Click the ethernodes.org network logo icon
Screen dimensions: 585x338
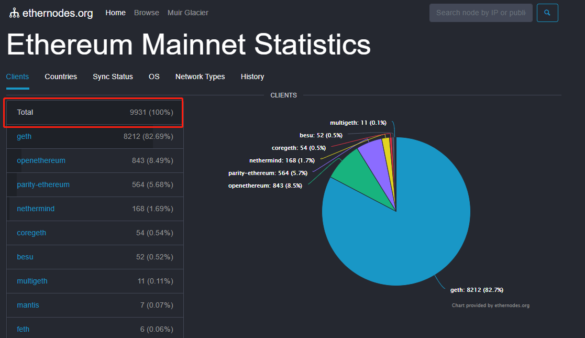coord(14,13)
